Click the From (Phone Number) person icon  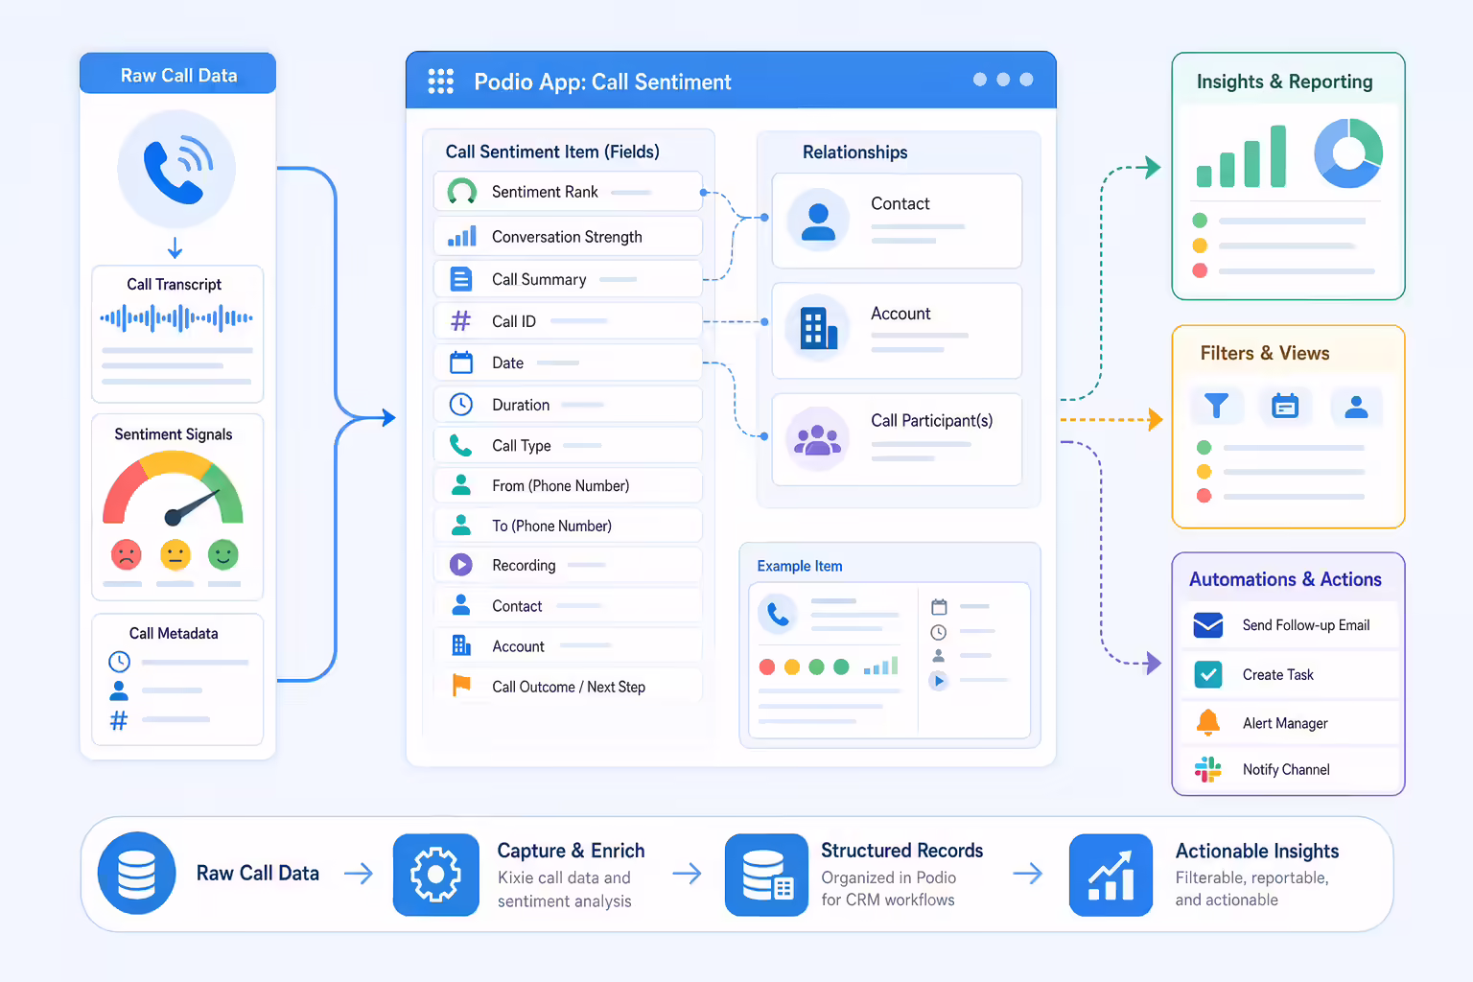point(461,485)
